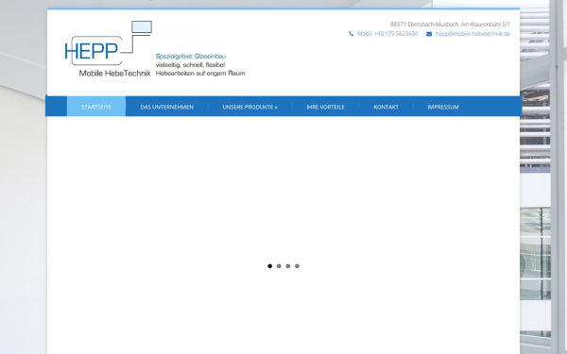567x354 pixels.
Task: Select the fourth slider dot
Action: tap(297, 266)
